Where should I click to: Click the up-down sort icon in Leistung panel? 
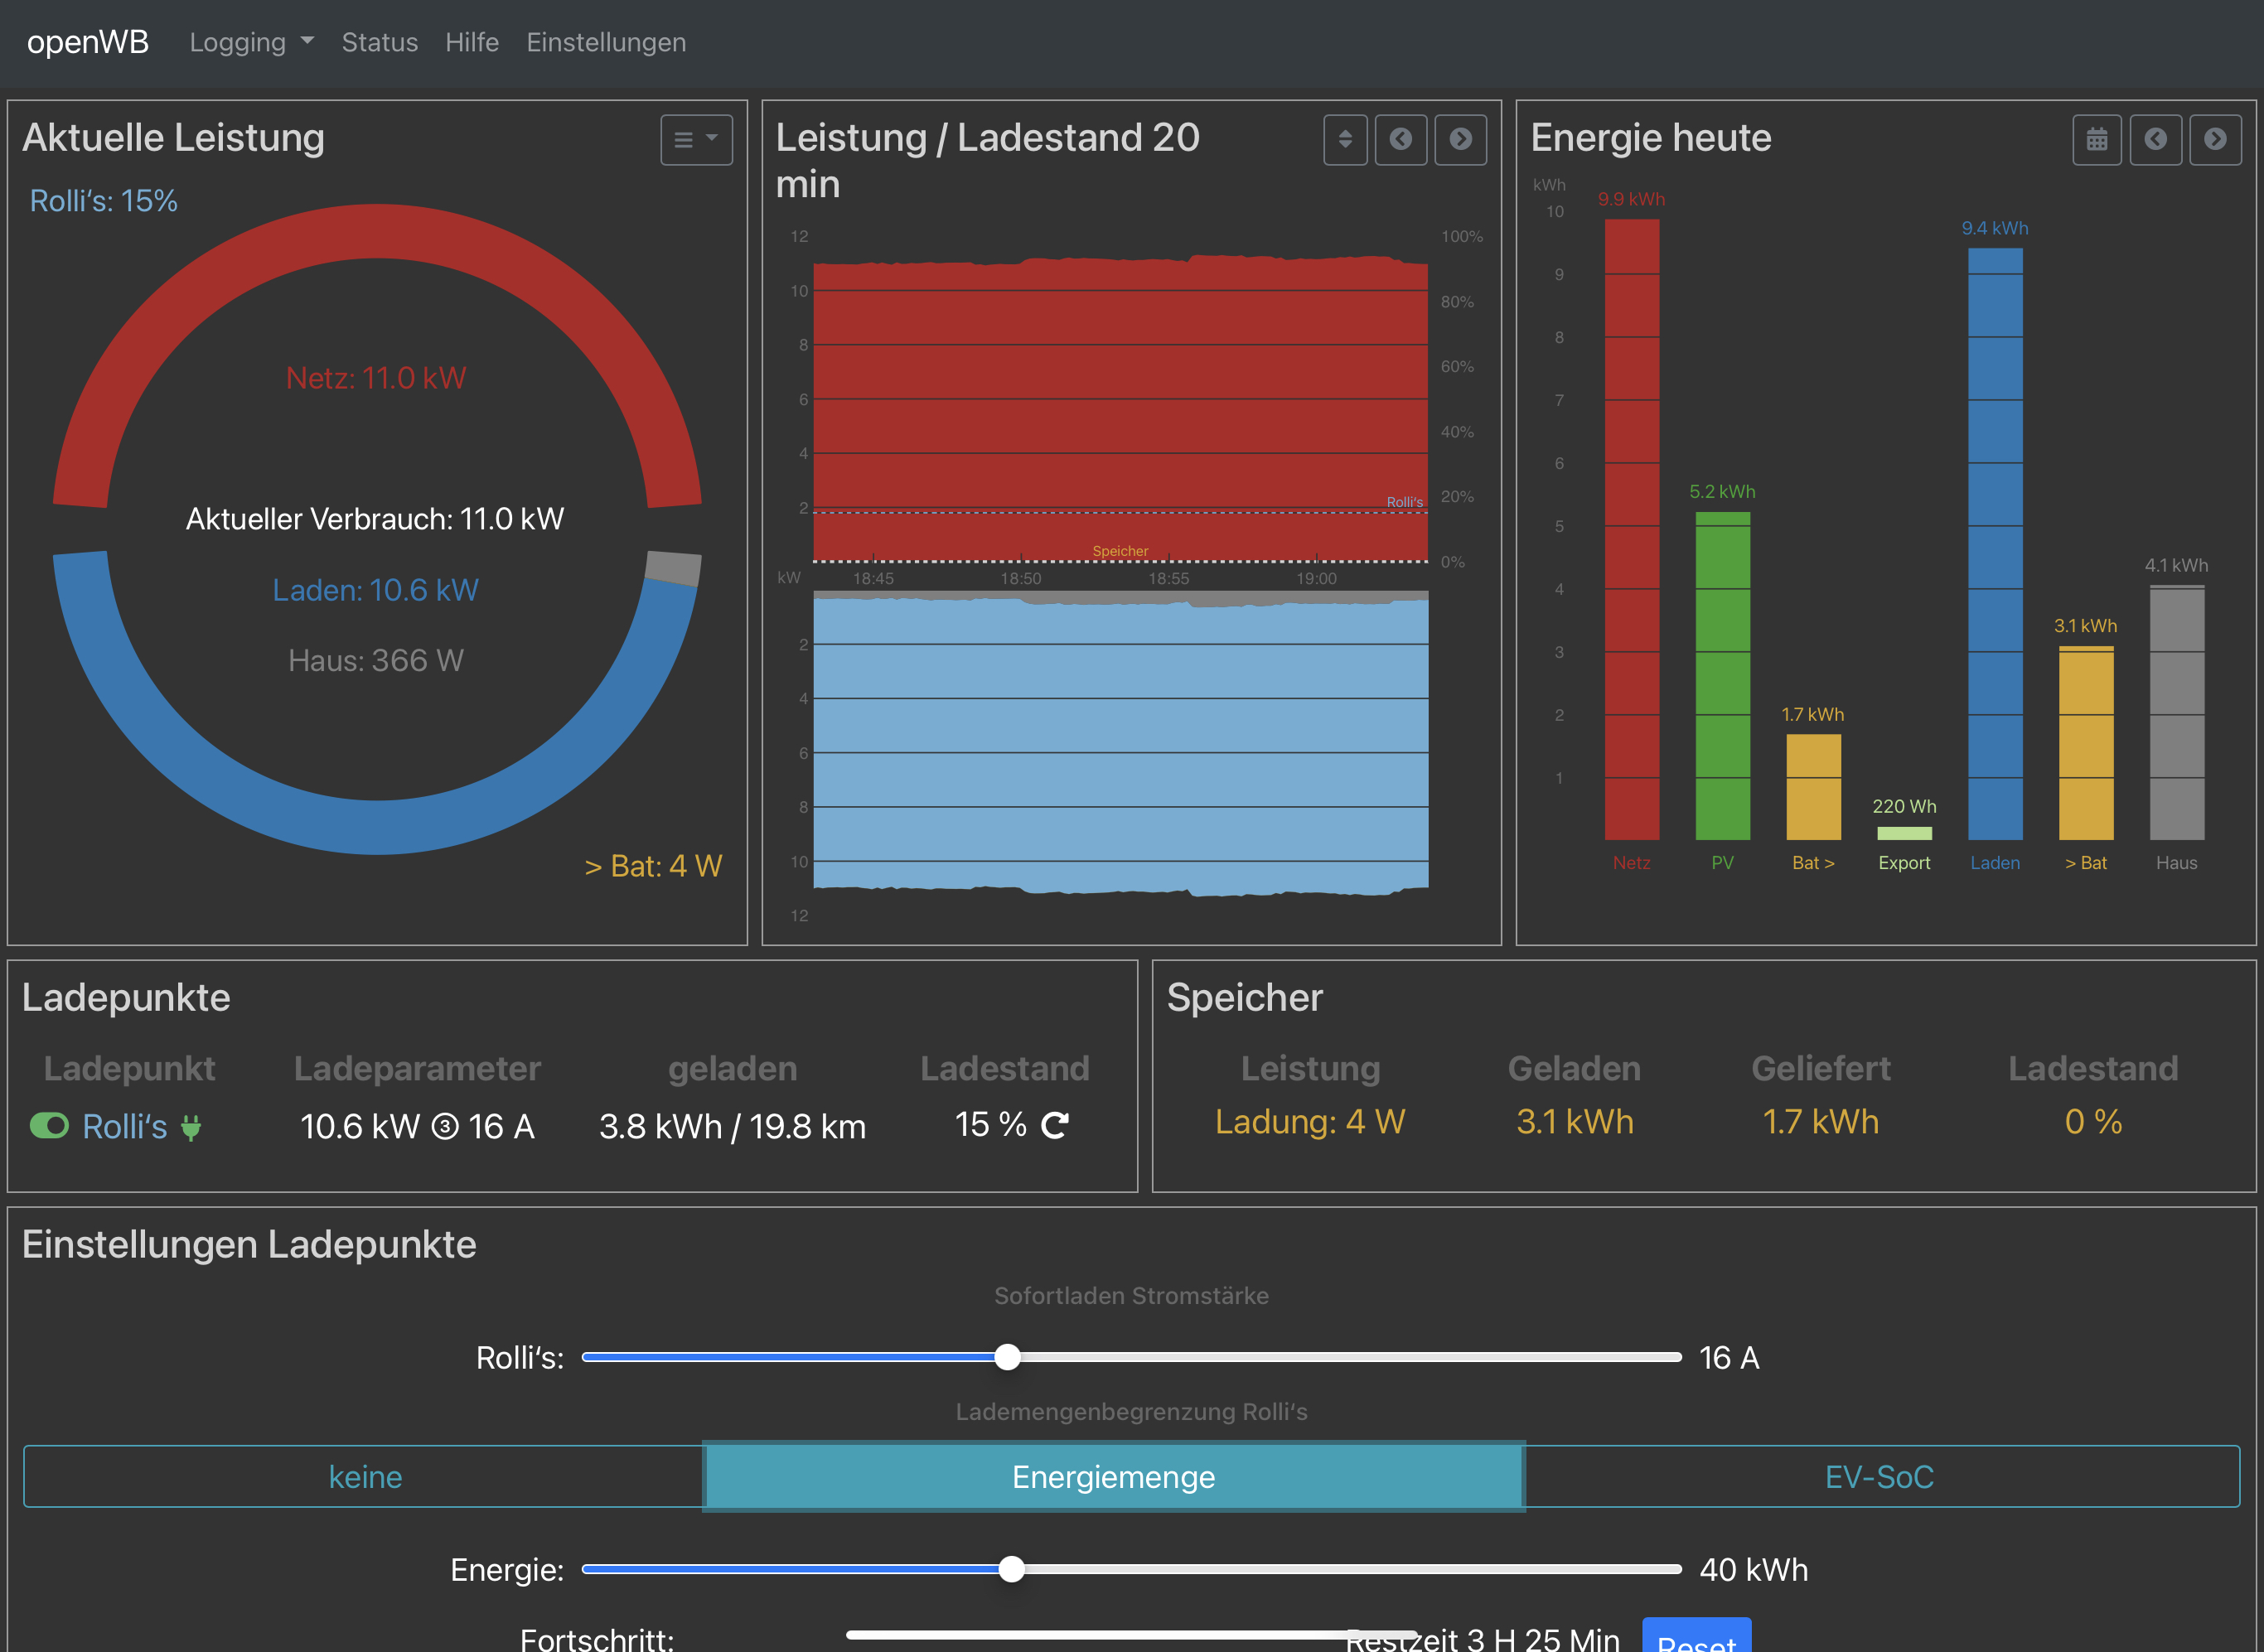(1345, 139)
